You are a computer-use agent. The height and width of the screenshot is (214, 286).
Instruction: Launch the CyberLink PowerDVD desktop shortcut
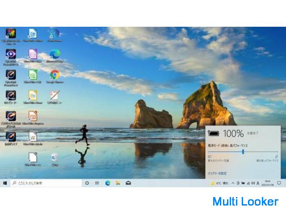click(x=11, y=54)
